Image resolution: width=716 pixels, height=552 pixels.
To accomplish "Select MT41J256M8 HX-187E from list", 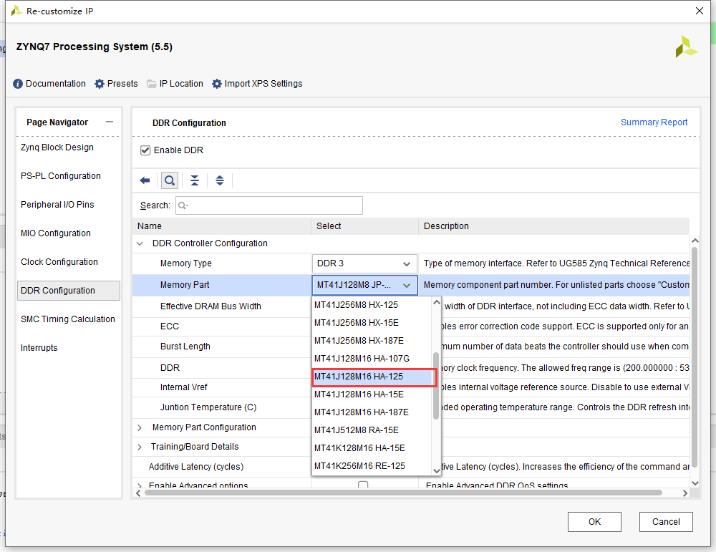I will [372, 341].
